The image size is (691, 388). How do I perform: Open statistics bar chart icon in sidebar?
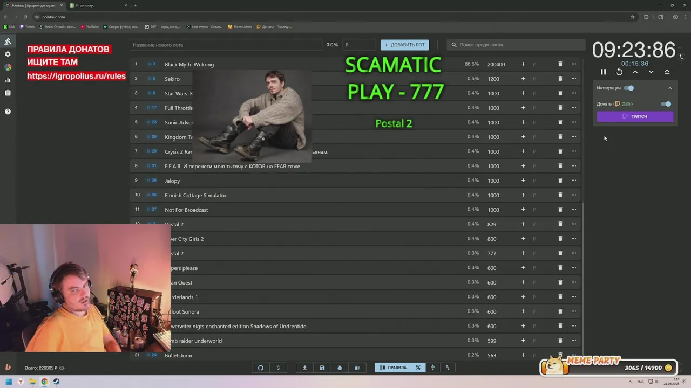pyautogui.click(x=8, y=80)
